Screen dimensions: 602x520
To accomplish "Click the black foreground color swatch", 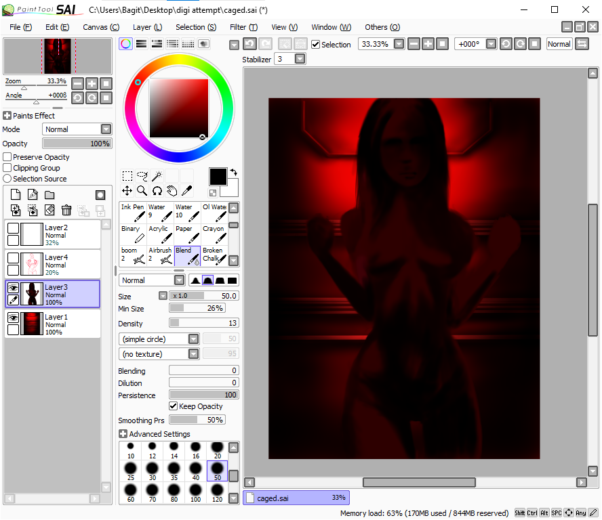I will tap(218, 177).
